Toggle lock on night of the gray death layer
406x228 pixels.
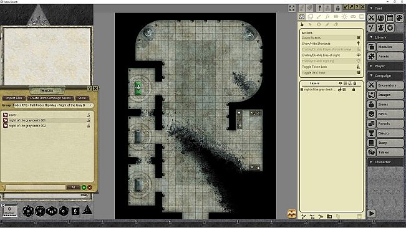(354, 90)
